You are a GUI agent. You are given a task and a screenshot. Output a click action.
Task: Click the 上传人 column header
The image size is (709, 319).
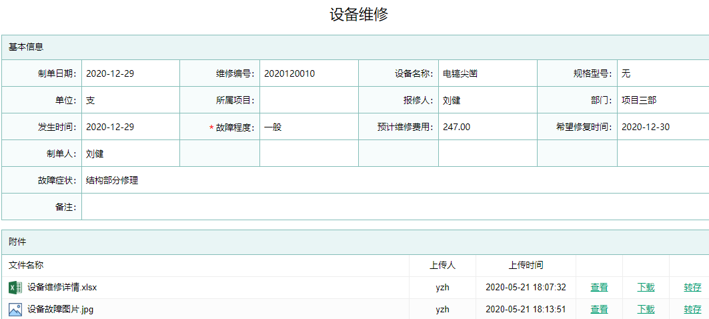(x=442, y=265)
